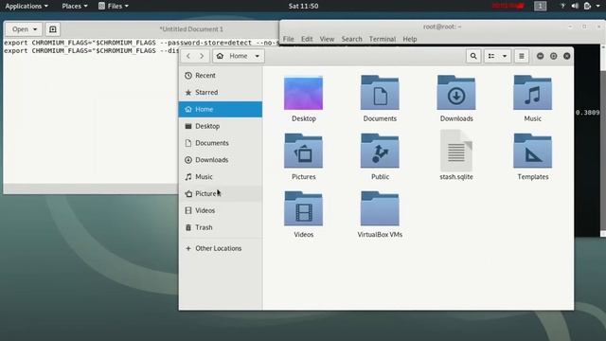The image size is (606, 341).
Task: Select Videos in sidebar
Action: coord(221,210)
